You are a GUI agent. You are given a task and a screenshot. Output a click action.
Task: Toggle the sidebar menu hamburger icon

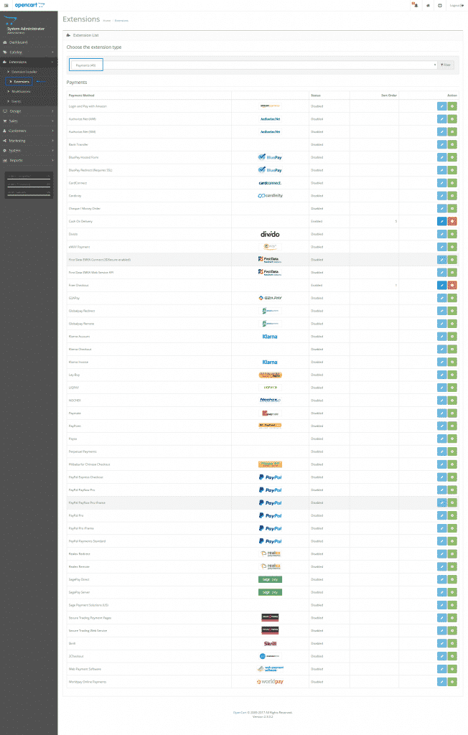6,5
